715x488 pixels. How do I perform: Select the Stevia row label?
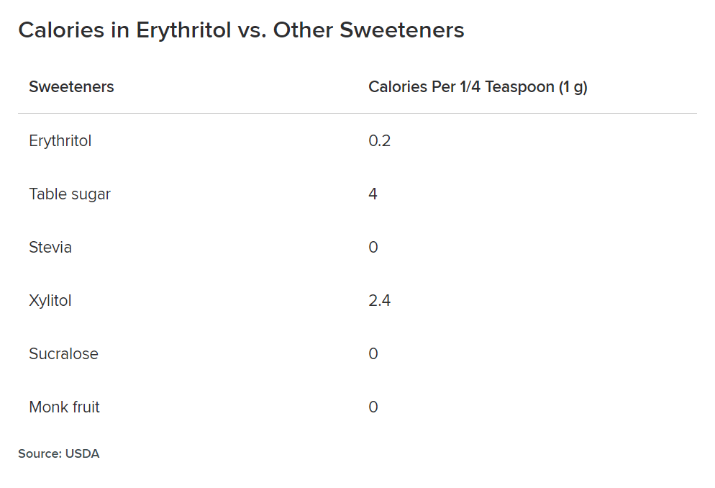point(50,247)
